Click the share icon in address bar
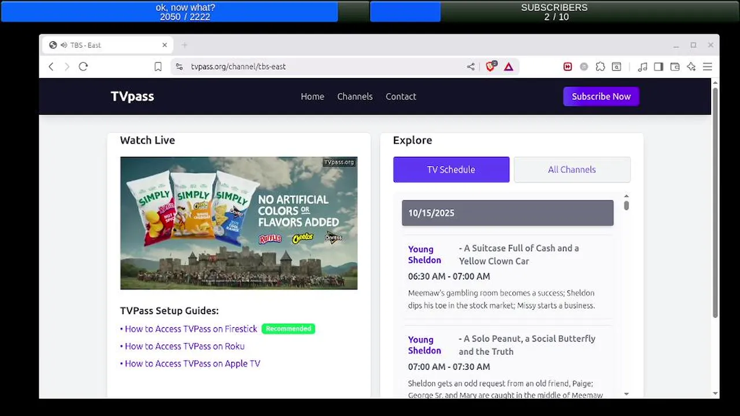Screen dimensions: 740x416 coord(471,66)
